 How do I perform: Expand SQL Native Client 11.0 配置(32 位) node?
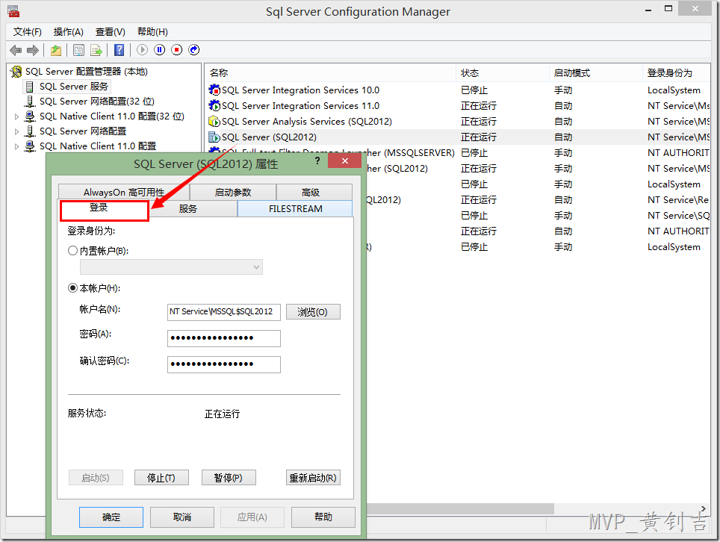click(17, 116)
